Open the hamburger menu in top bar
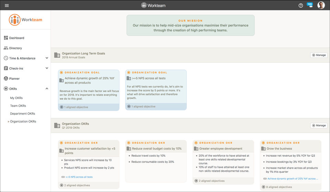Image resolution: width=330 pixels, height=192 pixels. click(x=7, y=6)
